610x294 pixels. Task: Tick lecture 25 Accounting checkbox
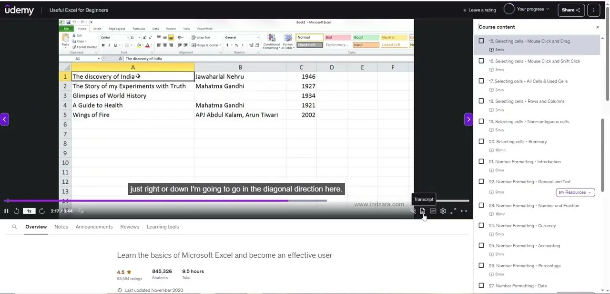[x=481, y=245]
